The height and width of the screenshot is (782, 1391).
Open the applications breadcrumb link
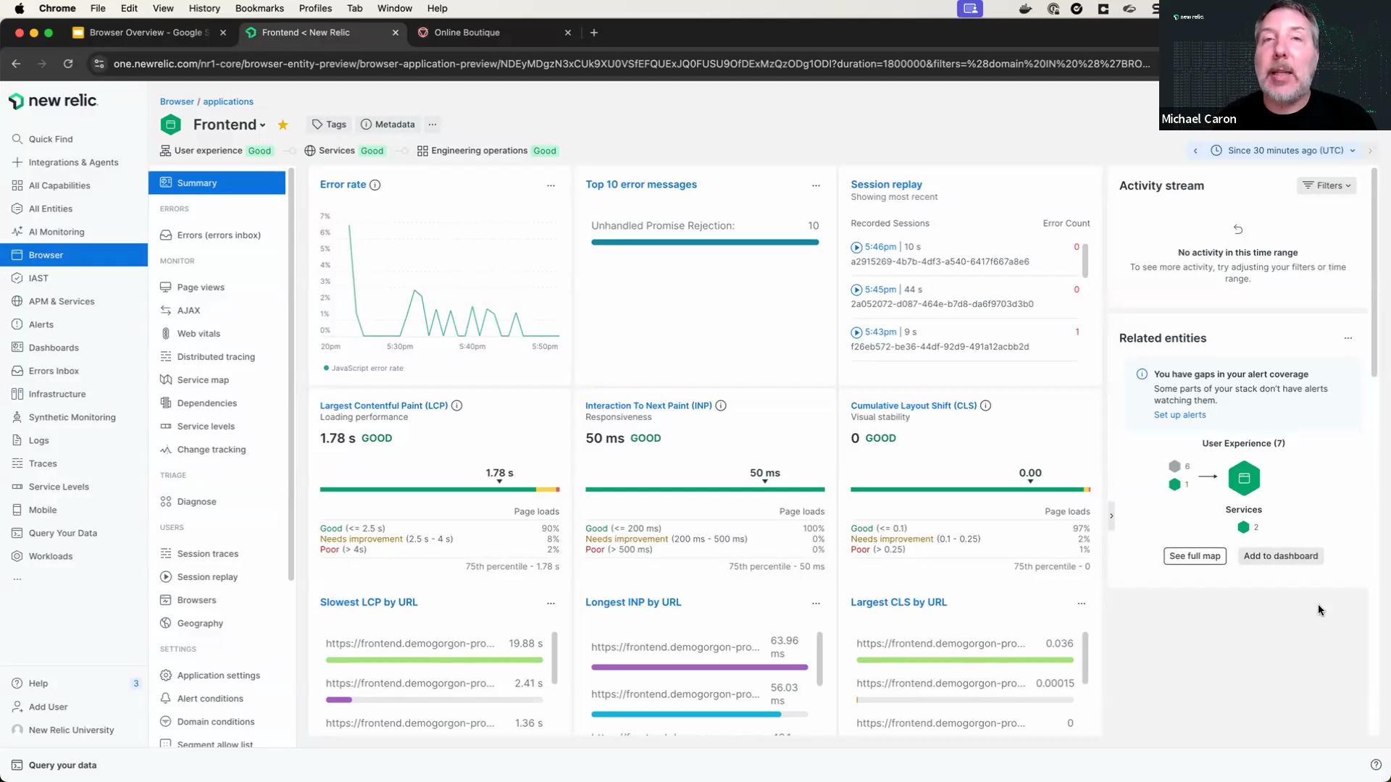pyautogui.click(x=227, y=101)
